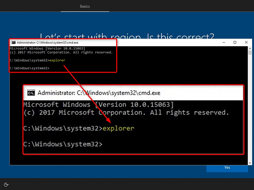Screen dimensions: 254x190
Task: Select the Basics tab
Action: [x=85, y=6]
